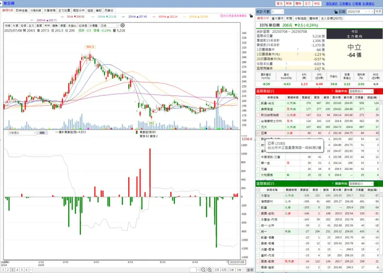Open the small combo box left of the zoom icons
The image size is (383, 273).
coord(195,270)
